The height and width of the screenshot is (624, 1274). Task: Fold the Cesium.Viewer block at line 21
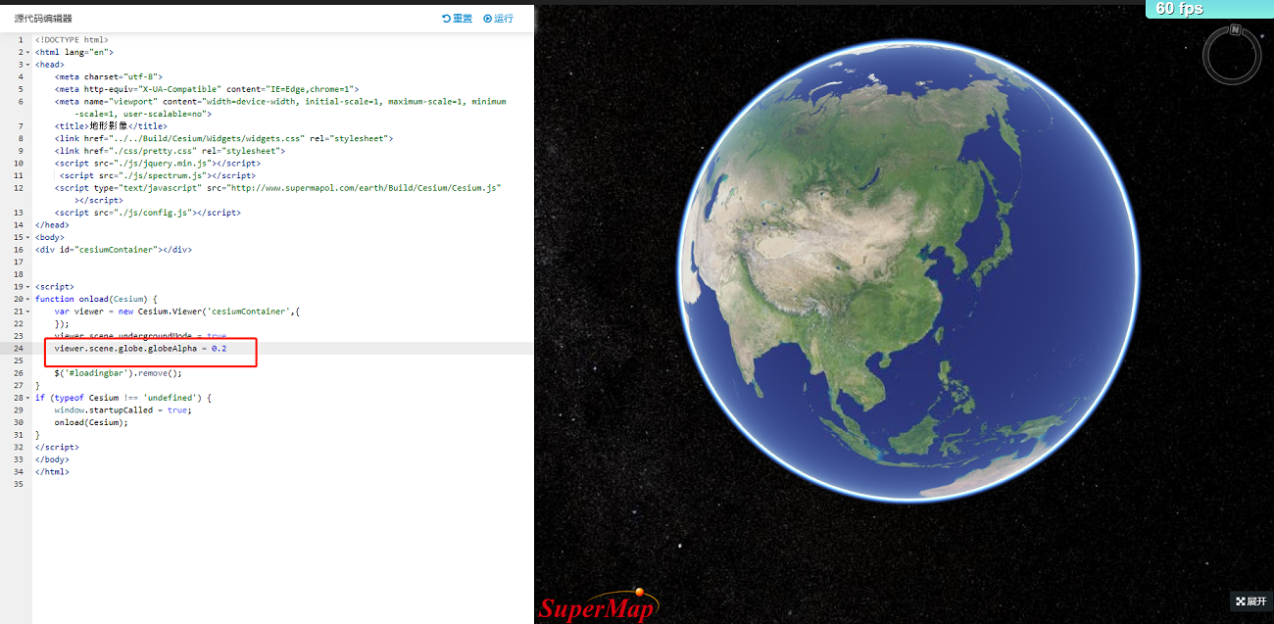click(27, 312)
